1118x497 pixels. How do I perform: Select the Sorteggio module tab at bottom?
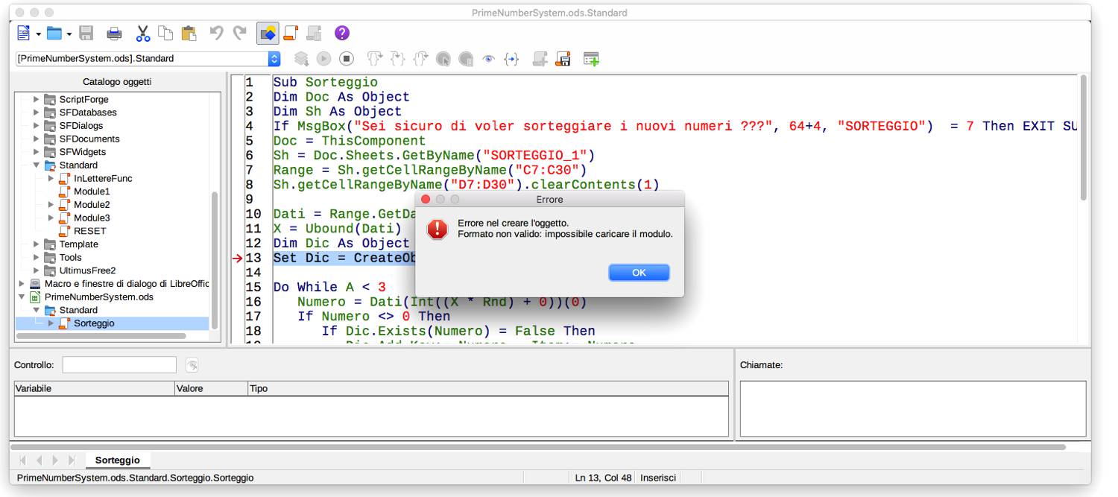(x=117, y=460)
